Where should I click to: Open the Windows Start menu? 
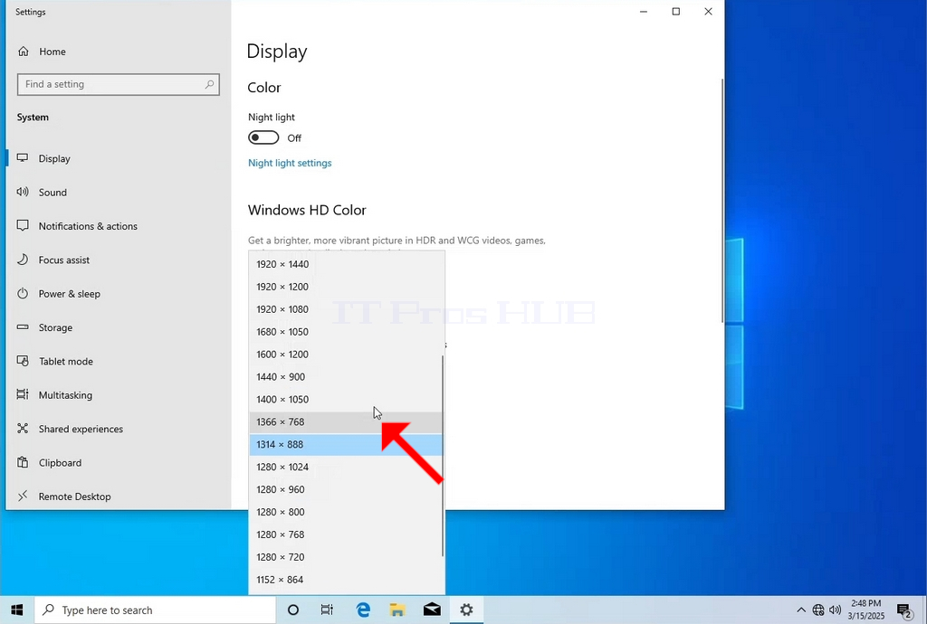point(16,610)
